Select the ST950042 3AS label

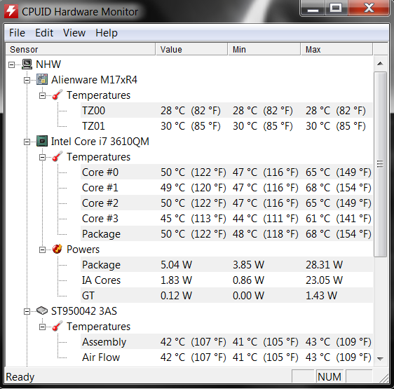(x=84, y=310)
